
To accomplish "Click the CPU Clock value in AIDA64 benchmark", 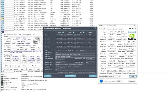I will 75,55.
